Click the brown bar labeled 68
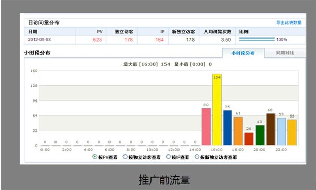316x190 pixels. (271, 129)
